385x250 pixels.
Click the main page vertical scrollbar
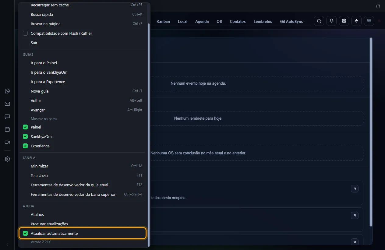[371, 132]
